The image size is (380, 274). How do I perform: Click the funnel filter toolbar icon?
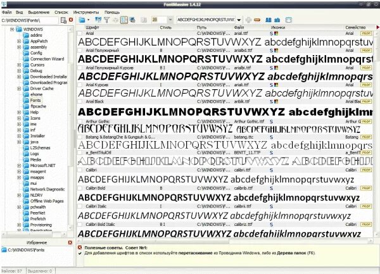[x=107, y=20]
